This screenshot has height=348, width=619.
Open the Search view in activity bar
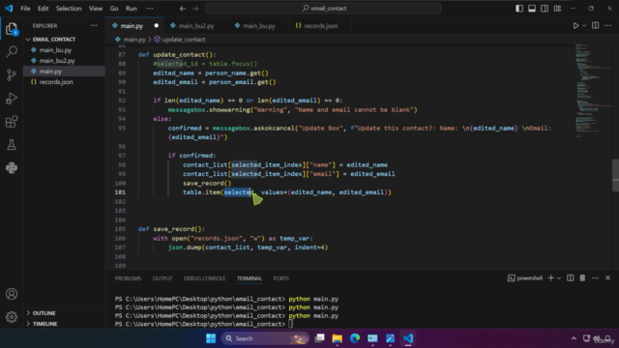(12, 51)
